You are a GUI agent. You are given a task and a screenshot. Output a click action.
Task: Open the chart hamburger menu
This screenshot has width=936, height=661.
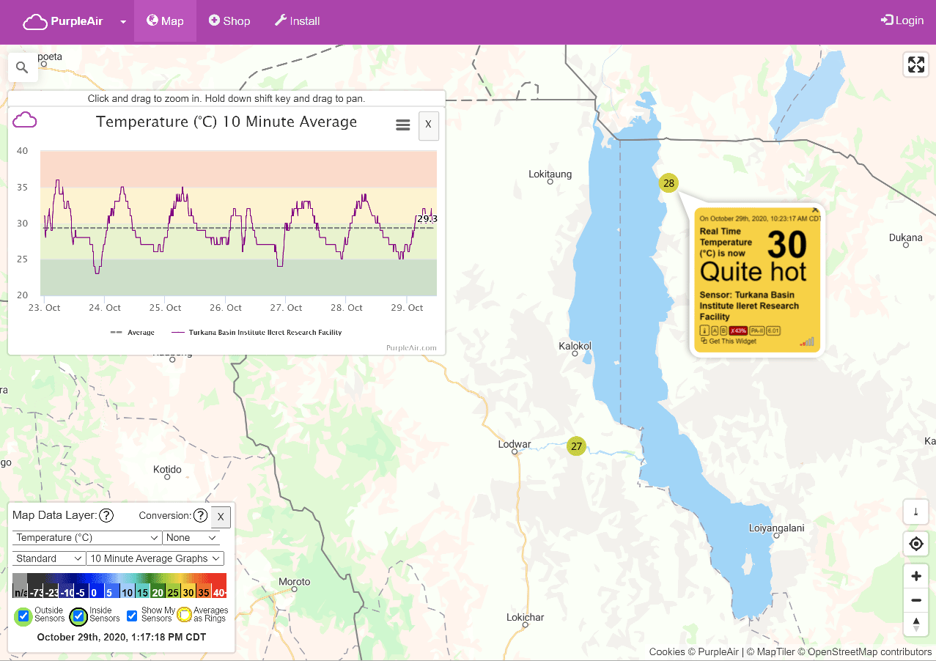402,125
